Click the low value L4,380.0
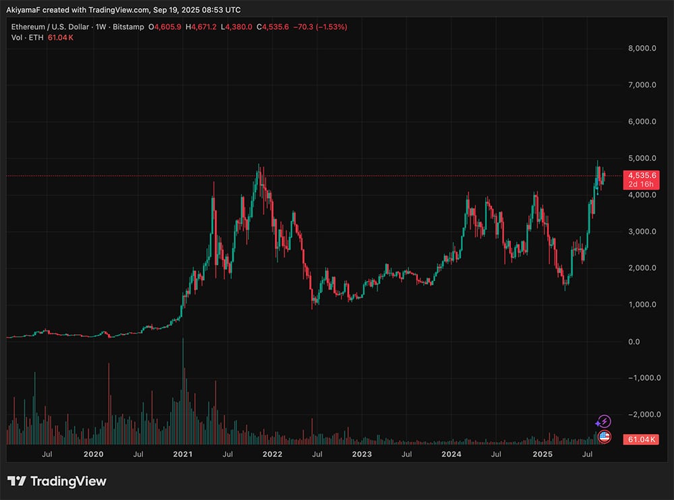Image resolution: width=674 pixels, height=500 pixels. pyautogui.click(x=237, y=27)
